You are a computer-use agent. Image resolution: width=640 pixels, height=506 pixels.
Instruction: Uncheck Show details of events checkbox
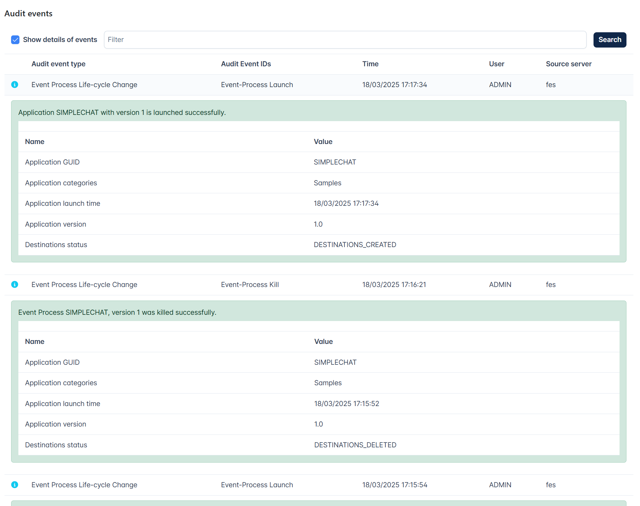[15, 40]
